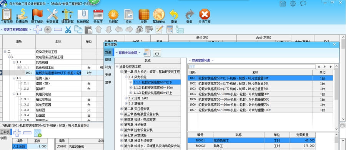The height and width of the screenshot is (150, 346).
Task: Click the gray circular plus icon
Action: click(x=48, y=29)
